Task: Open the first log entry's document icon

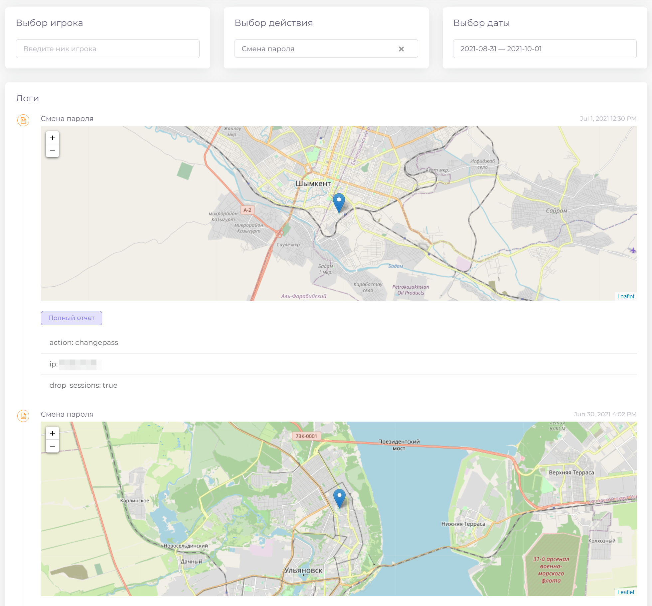Action: (23, 120)
